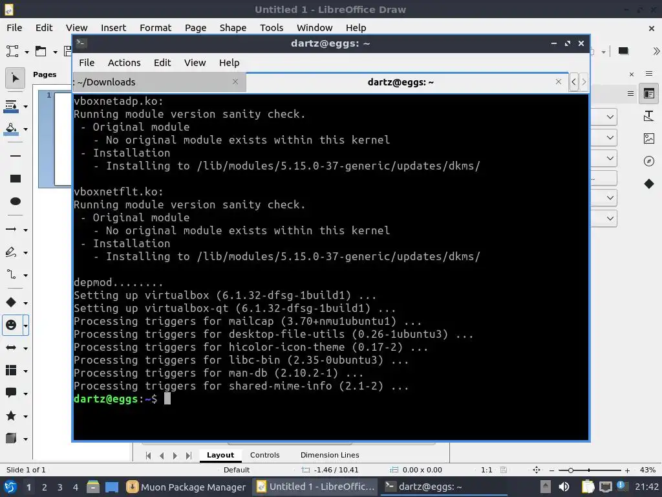Select the Connectors tool
This screenshot has height=497, width=662.
click(11, 275)
